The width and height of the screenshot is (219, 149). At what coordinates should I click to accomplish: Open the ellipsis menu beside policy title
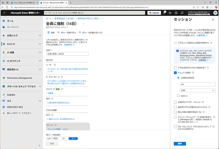point(83,23)
